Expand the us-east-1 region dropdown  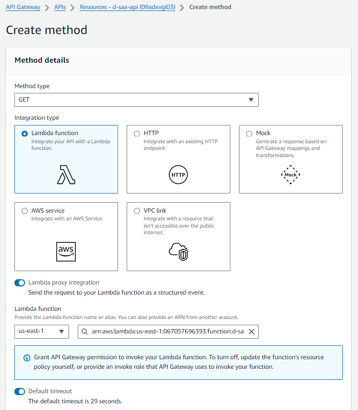42,331
